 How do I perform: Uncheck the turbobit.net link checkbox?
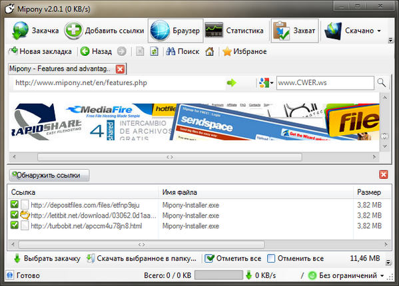pos(15,225)
